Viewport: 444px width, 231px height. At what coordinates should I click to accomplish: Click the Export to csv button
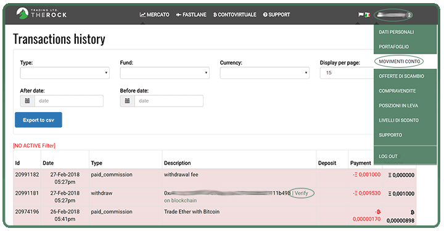38,120
